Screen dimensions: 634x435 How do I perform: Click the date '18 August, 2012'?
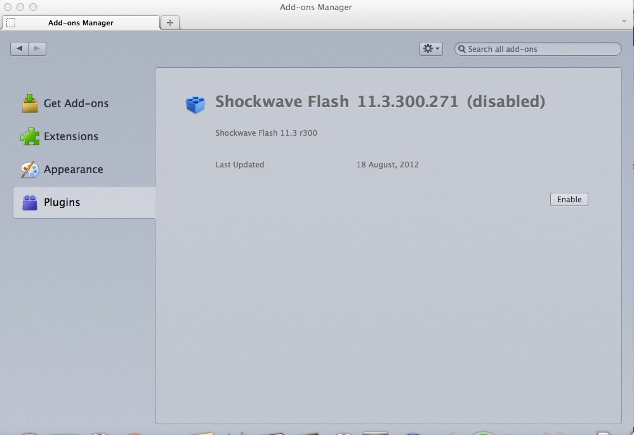coord(387,164)
